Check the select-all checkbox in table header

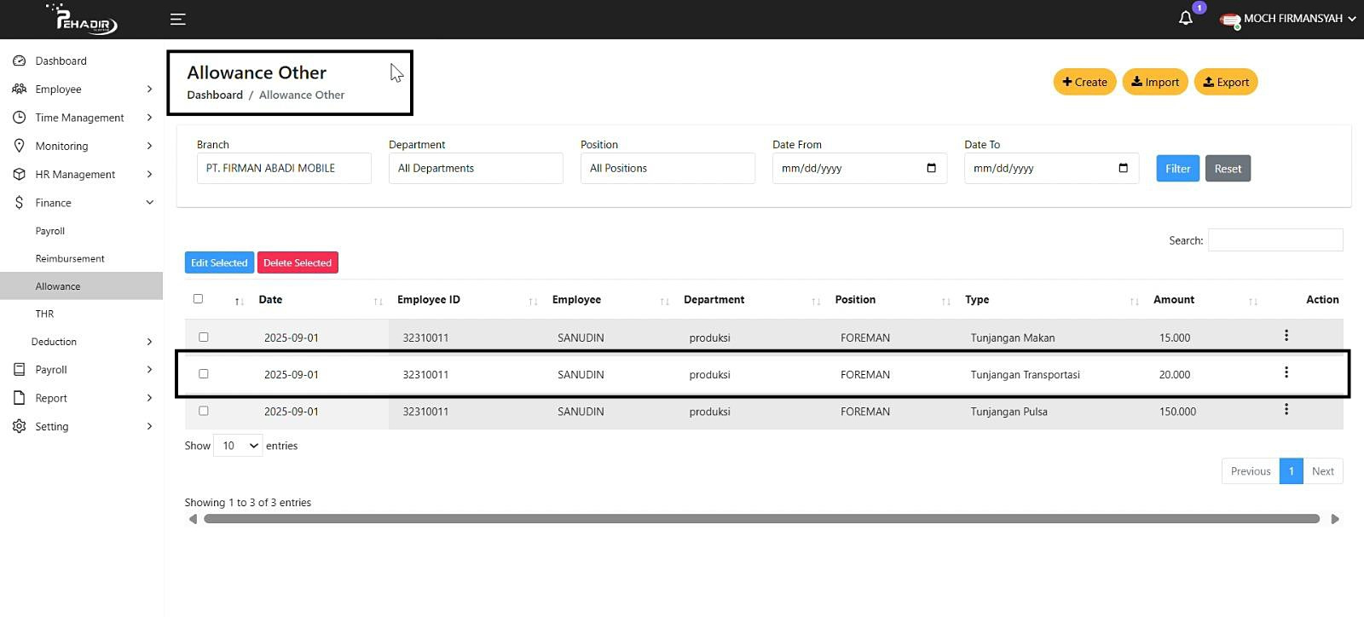pos(198,299)
